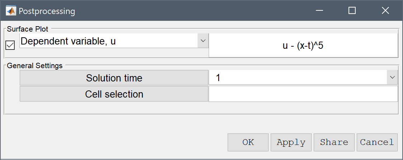This screenshot has height=160, width=403.
Task: Click the Cell selection label cell
Action: [x=114, y=94]
